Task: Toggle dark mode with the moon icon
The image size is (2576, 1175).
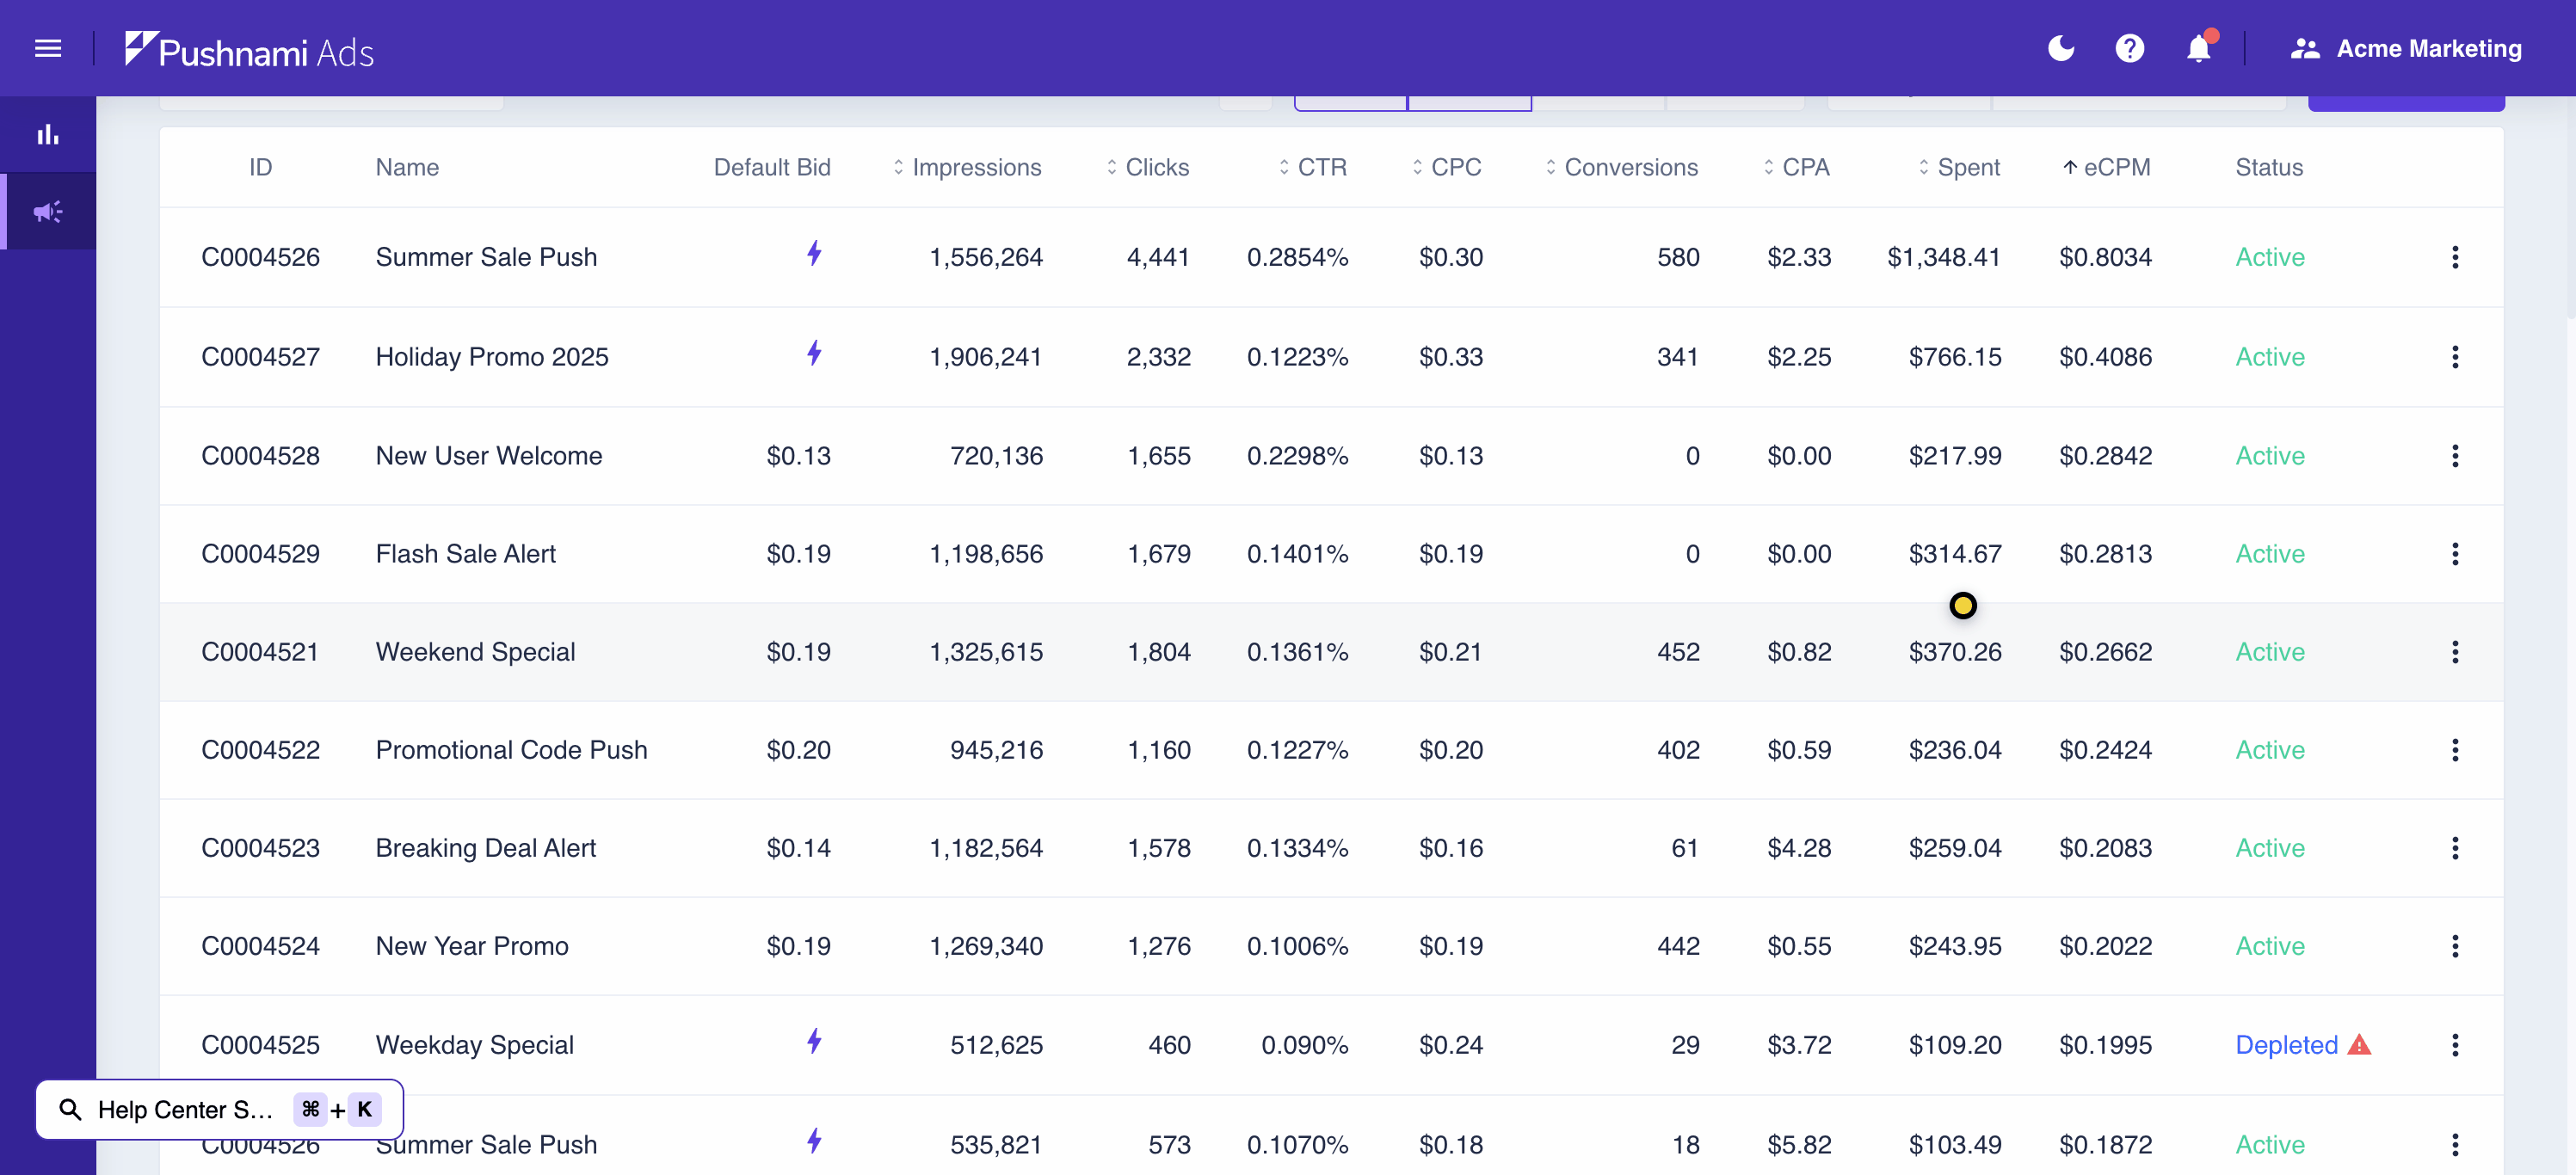Action: 2061,48
